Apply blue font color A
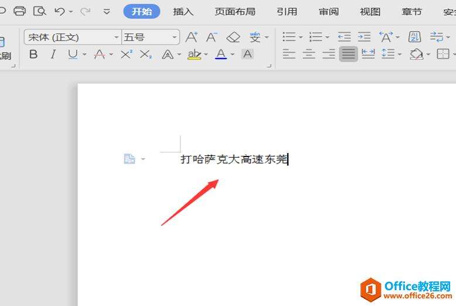Viewport: 456px width, 306px height. pos(221,54)
